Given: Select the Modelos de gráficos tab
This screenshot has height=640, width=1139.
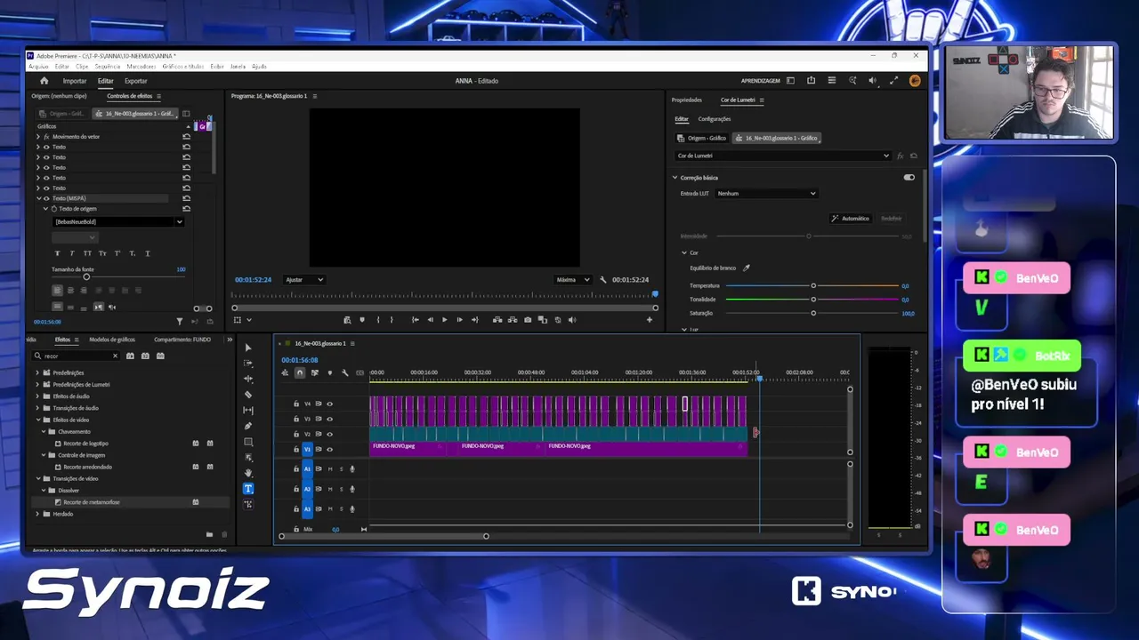Looking at the screenshot, I should (112, 340).
